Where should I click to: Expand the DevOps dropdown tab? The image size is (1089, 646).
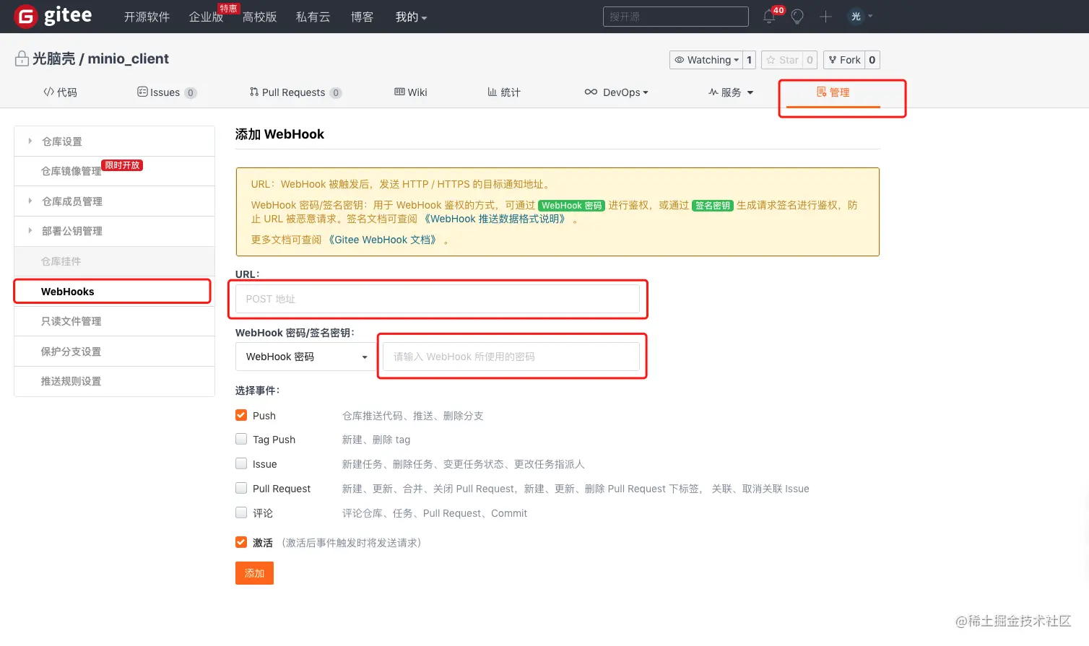click(617, 92)
